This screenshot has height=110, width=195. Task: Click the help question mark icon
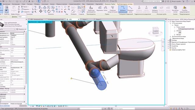coord(187,1)
